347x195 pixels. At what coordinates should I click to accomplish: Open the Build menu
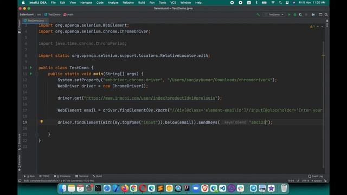(x=142, y=3)
